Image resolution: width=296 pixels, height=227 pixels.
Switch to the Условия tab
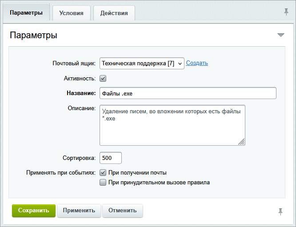coord(71,13)
